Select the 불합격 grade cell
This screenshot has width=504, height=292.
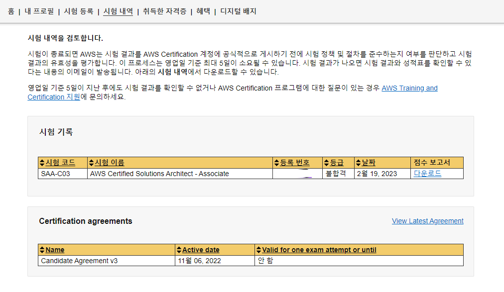tap(338, 174)
